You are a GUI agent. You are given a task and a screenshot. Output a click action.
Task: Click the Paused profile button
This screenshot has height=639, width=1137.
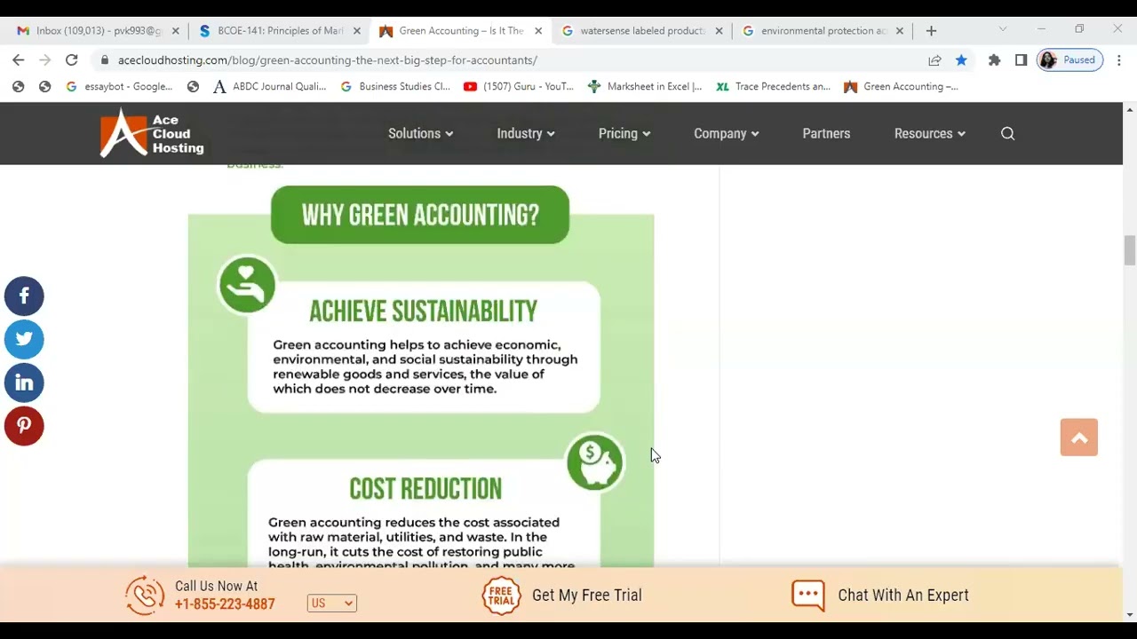coord(1069,60)
